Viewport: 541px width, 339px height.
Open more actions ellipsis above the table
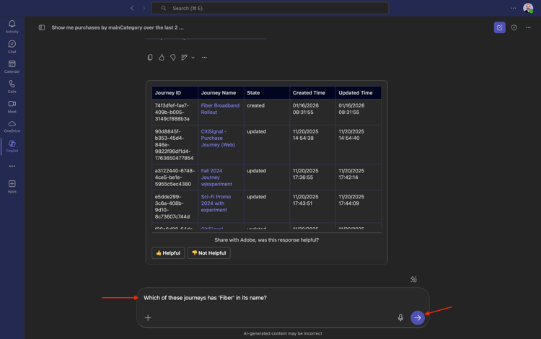tap(205, 58)
